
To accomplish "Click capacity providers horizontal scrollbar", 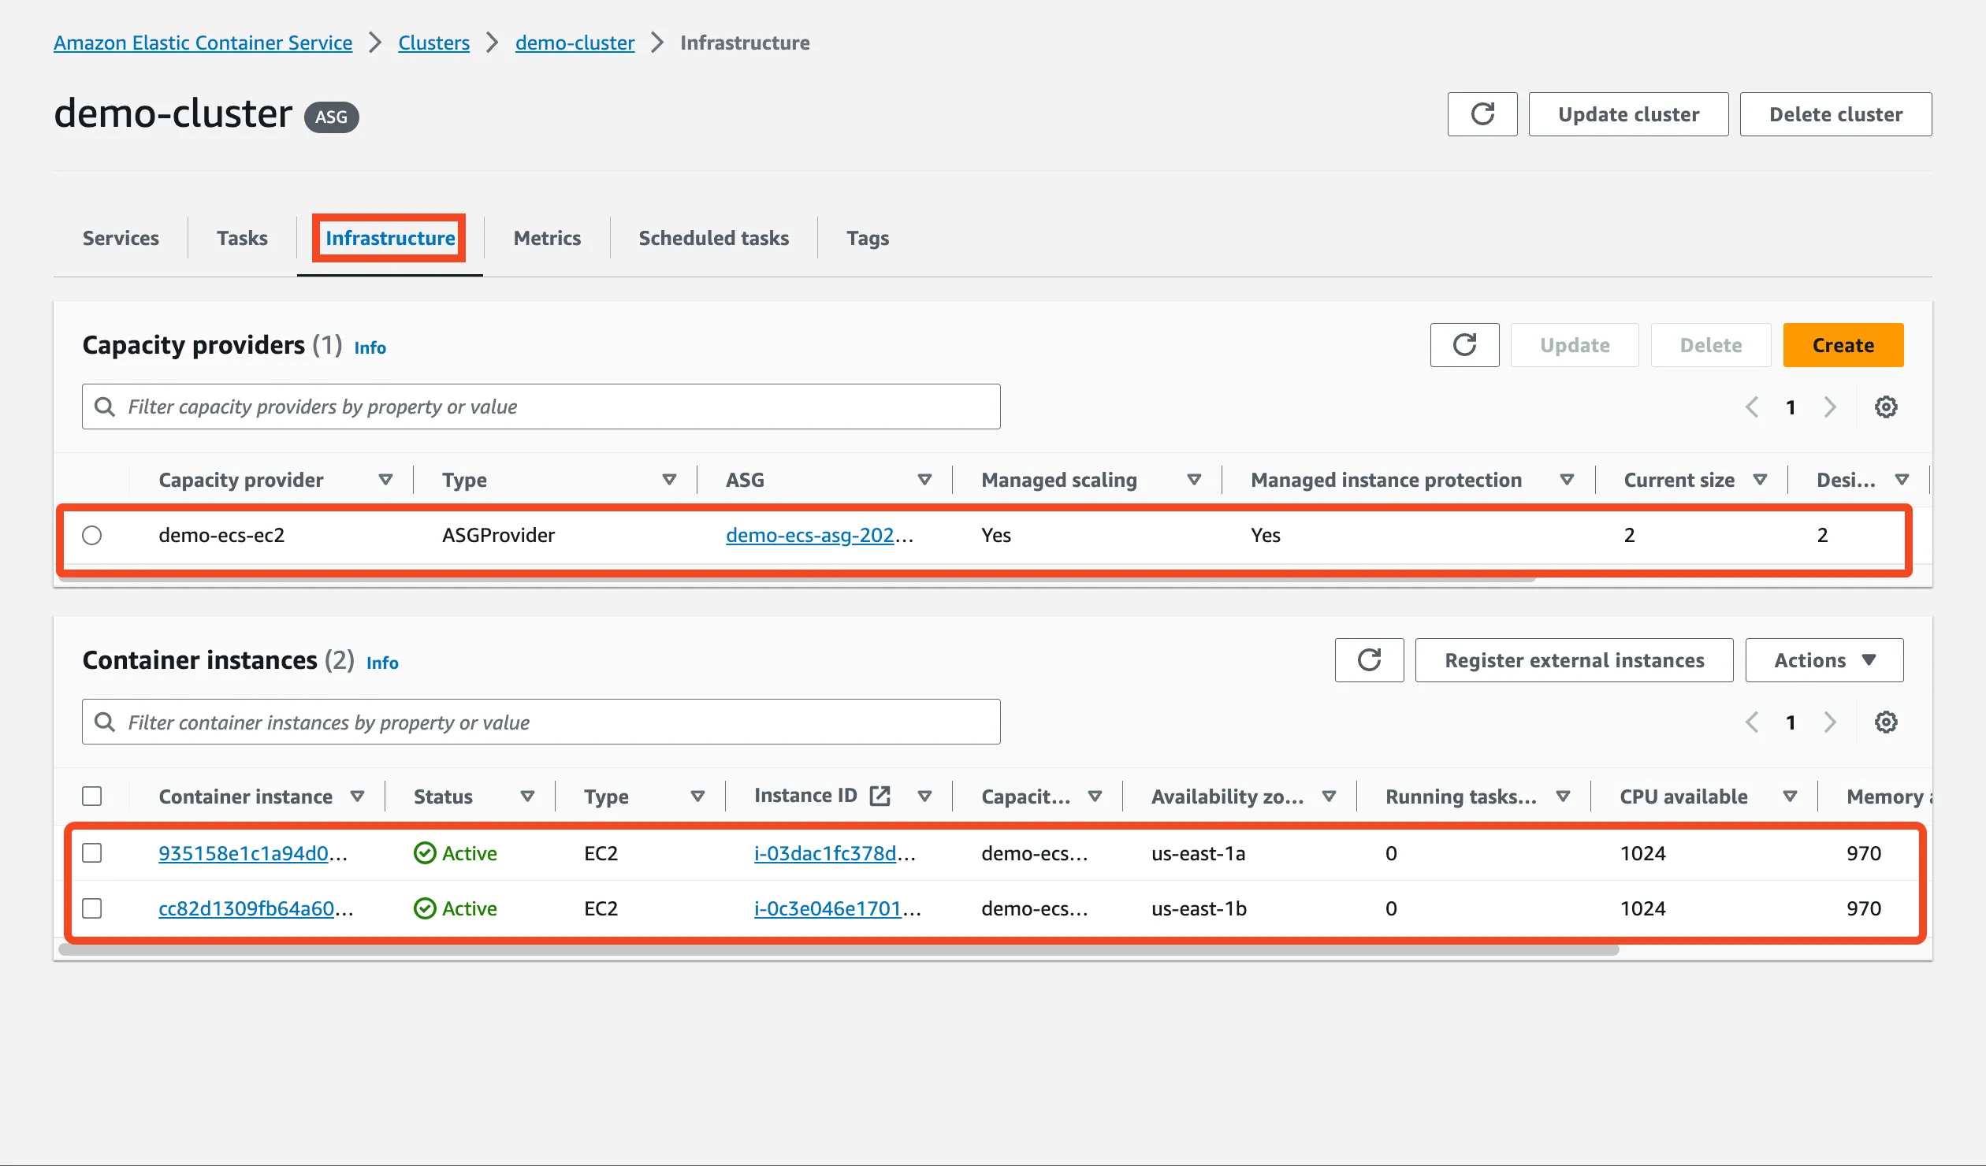I will tap(796, 579).
